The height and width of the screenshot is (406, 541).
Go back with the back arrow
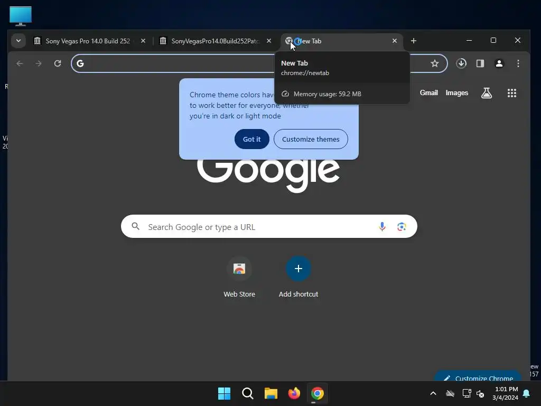20,63
